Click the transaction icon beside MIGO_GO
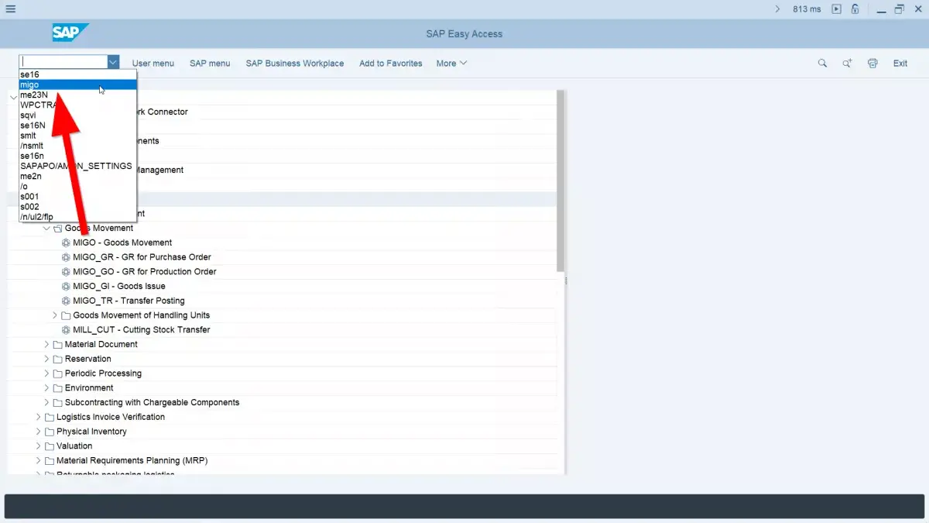The width and height of the screenshot is (929, 523). [x=66, y=272]
